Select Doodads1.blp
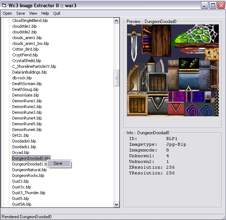Screen dimensions: 226x220 tap(24, 147)
